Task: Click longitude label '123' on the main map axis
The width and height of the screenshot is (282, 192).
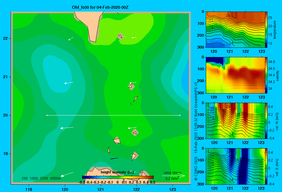Action: click(173, 189)
